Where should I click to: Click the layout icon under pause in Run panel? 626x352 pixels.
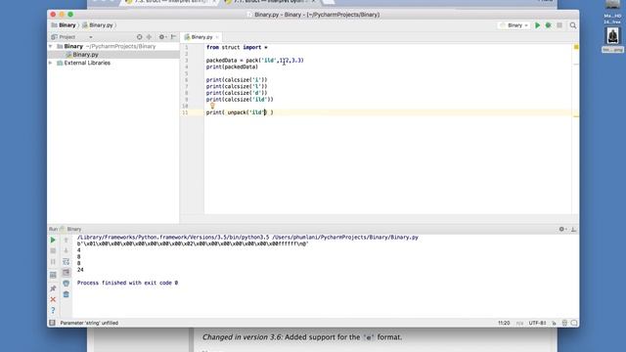pyautogui.click(x=53, y=275)
